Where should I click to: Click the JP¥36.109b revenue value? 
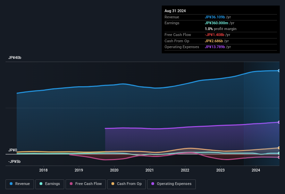click(x=215, y=17)
